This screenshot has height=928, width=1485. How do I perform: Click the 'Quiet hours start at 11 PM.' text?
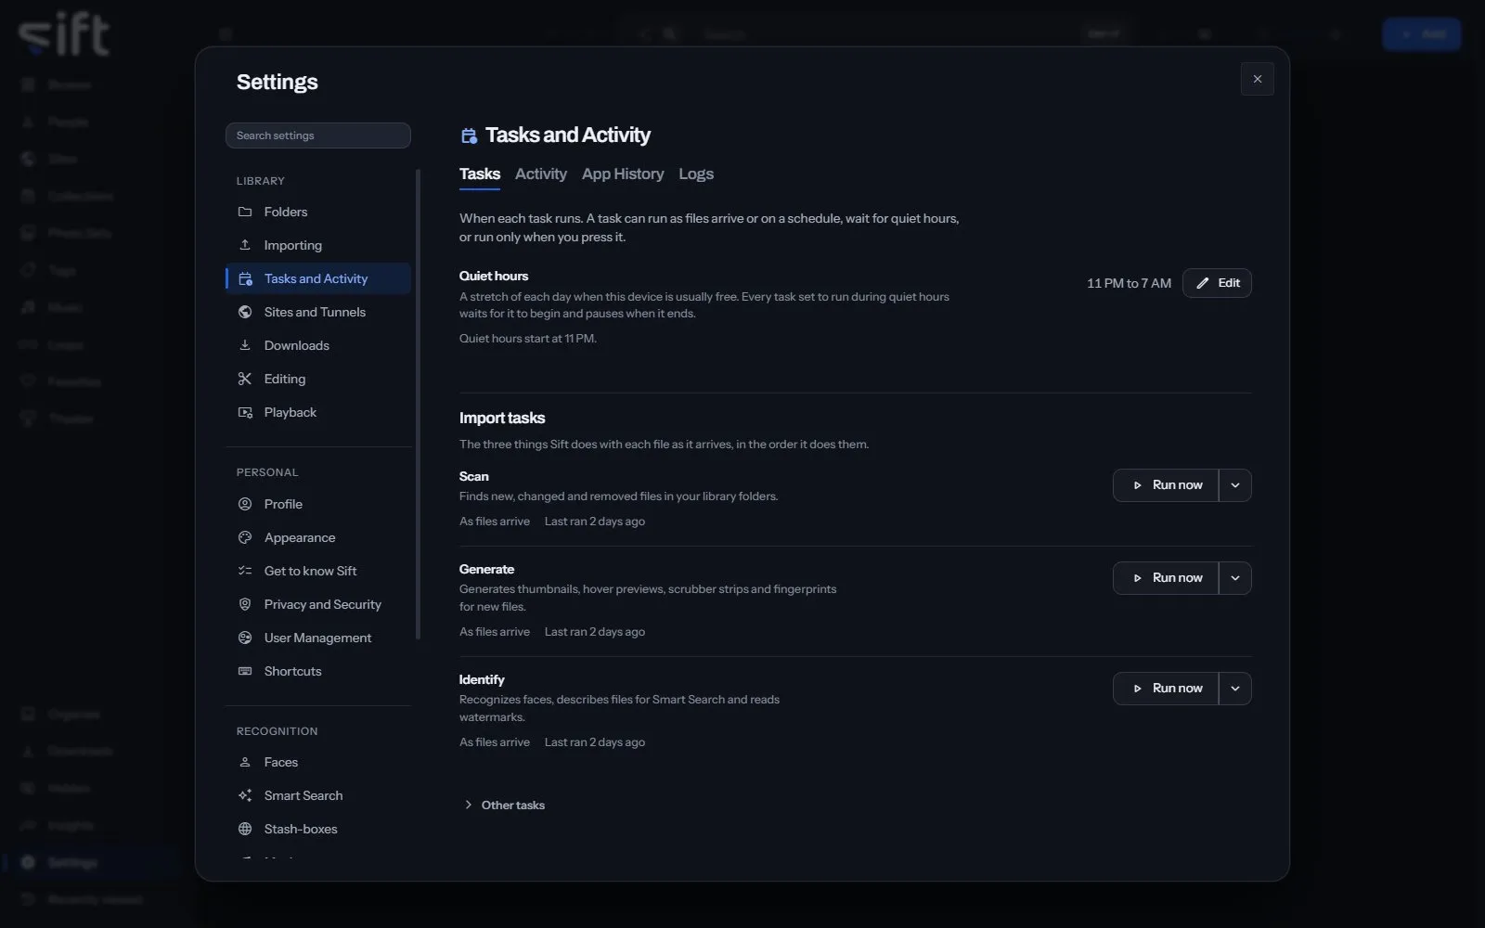click(x=528, y=339)
